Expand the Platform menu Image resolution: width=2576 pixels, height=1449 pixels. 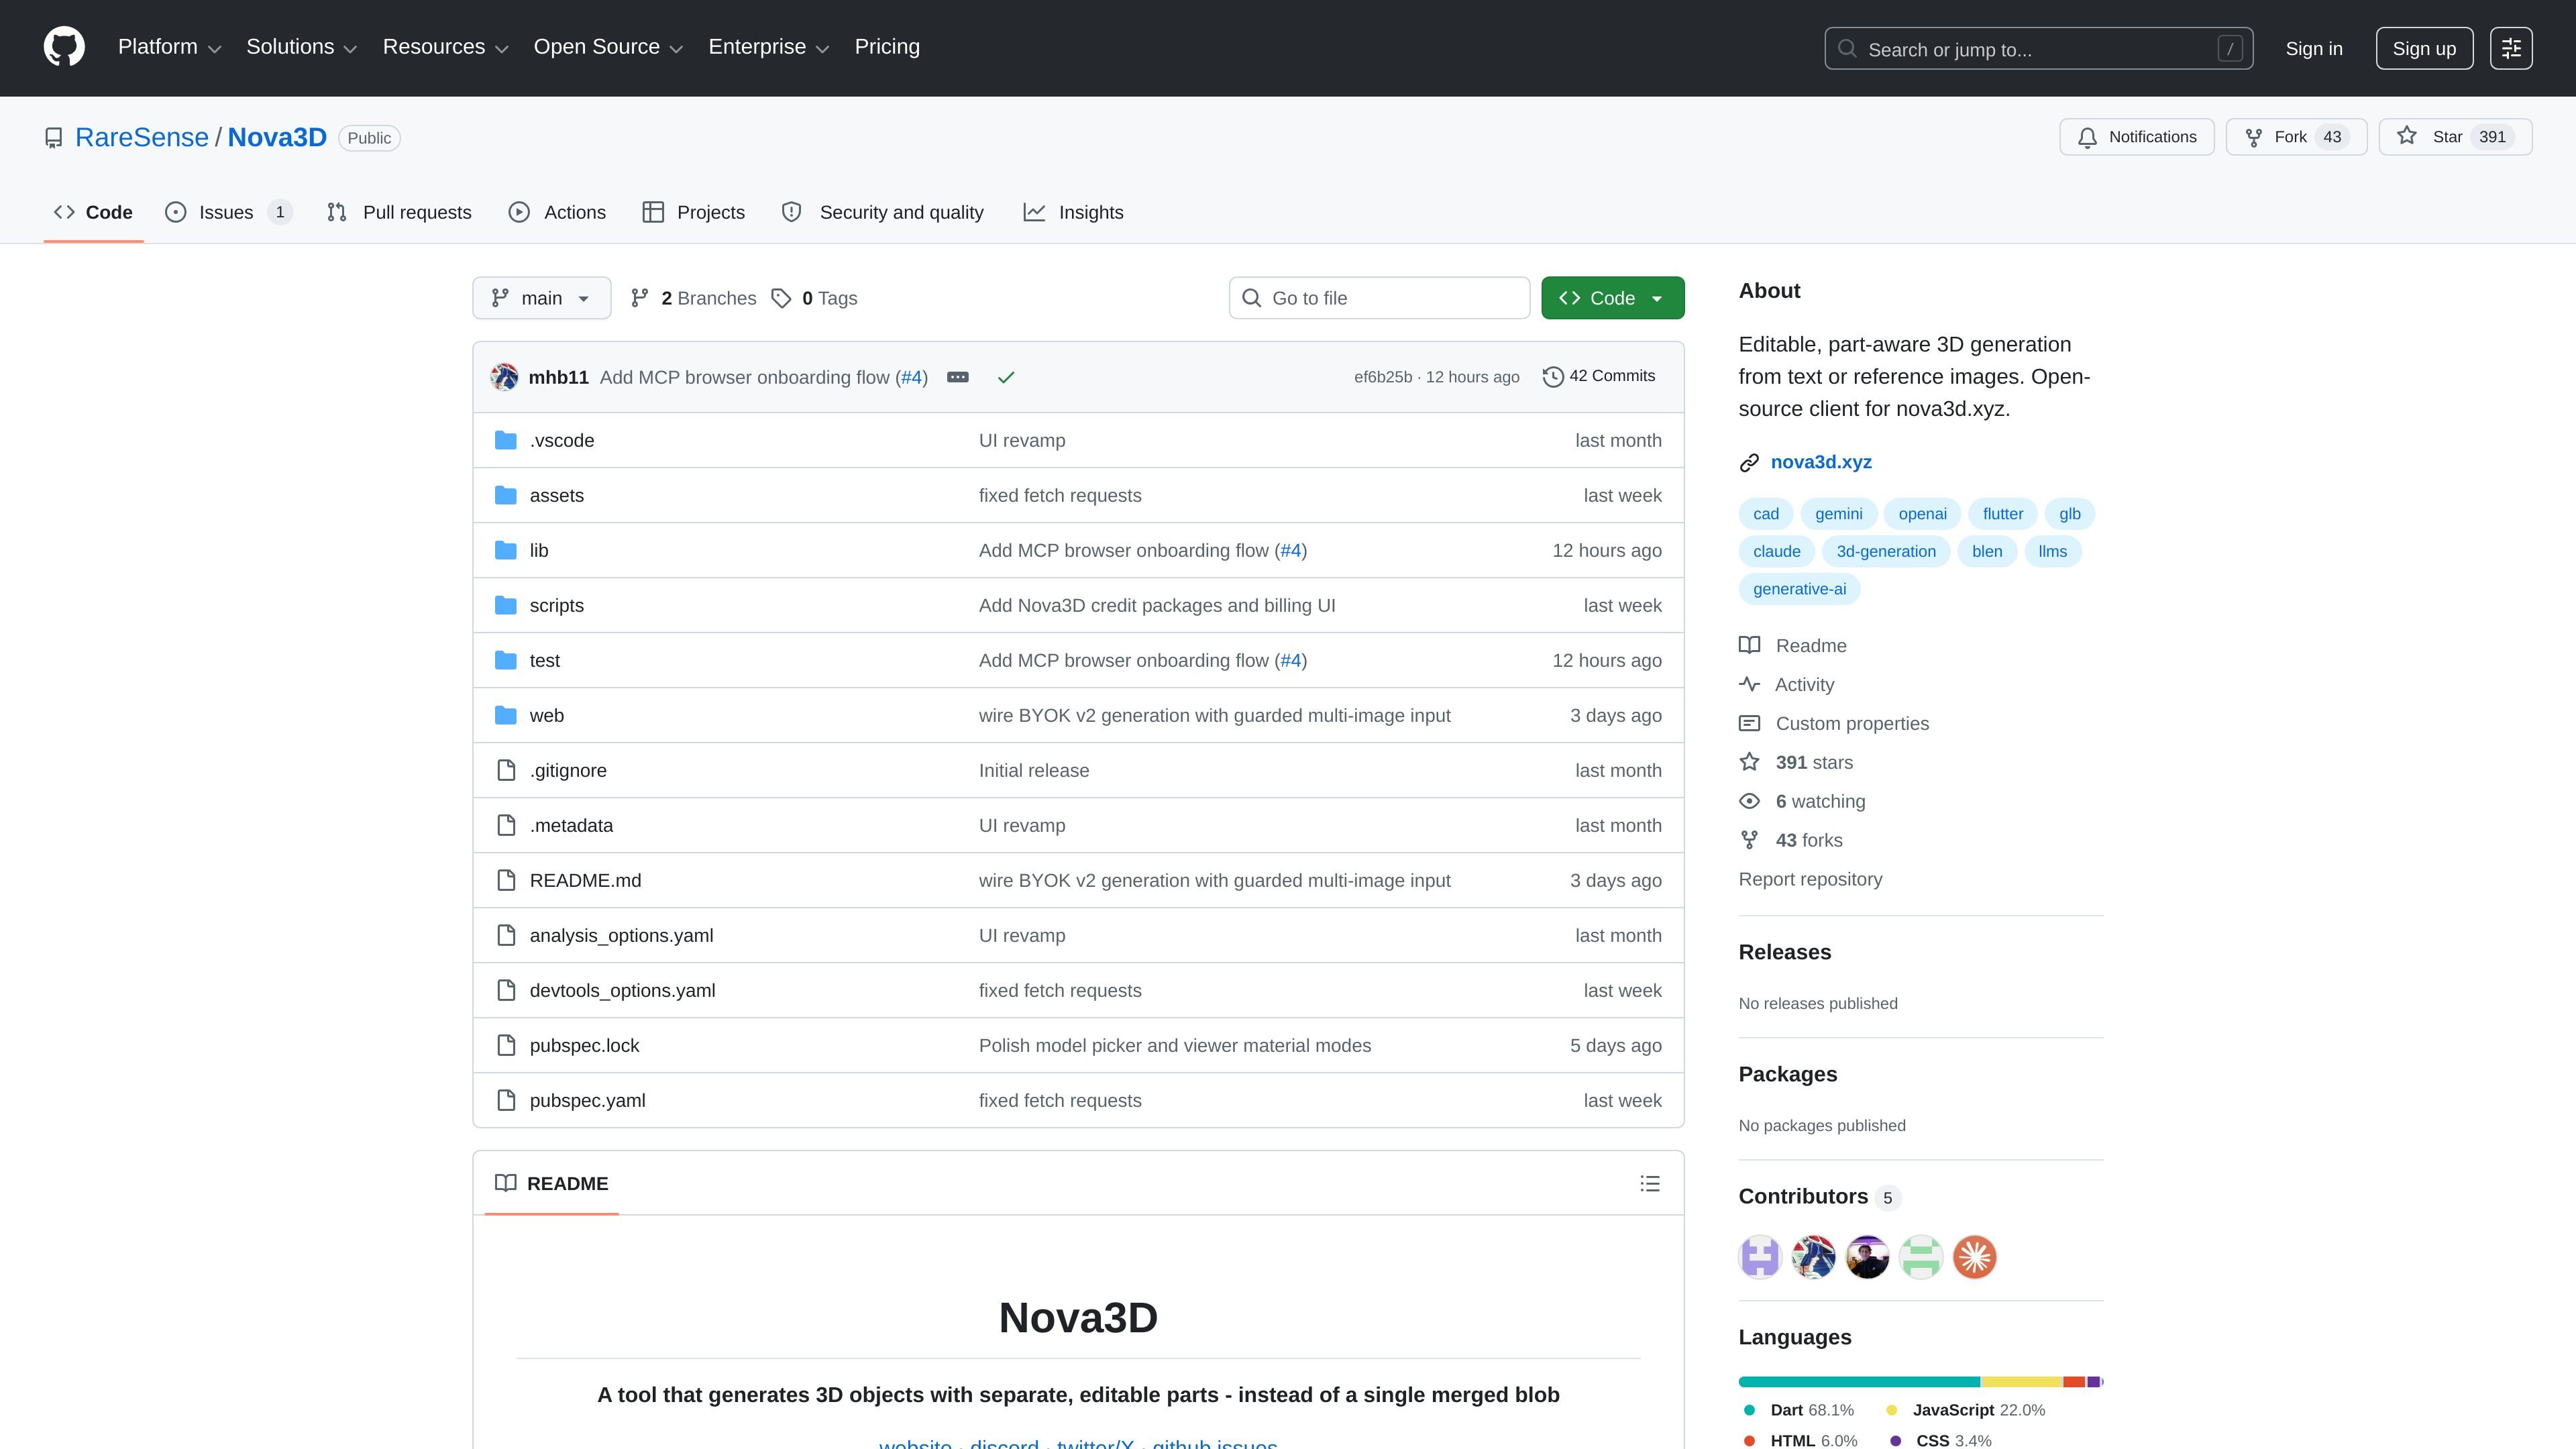pyautogui.click(x=169, y=47)
